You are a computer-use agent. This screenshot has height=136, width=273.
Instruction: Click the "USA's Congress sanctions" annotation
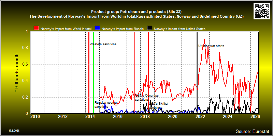(x=147, y=98)
